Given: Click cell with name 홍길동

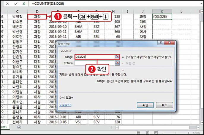Looking at the screenshot, I should click(x=18, y=107).
